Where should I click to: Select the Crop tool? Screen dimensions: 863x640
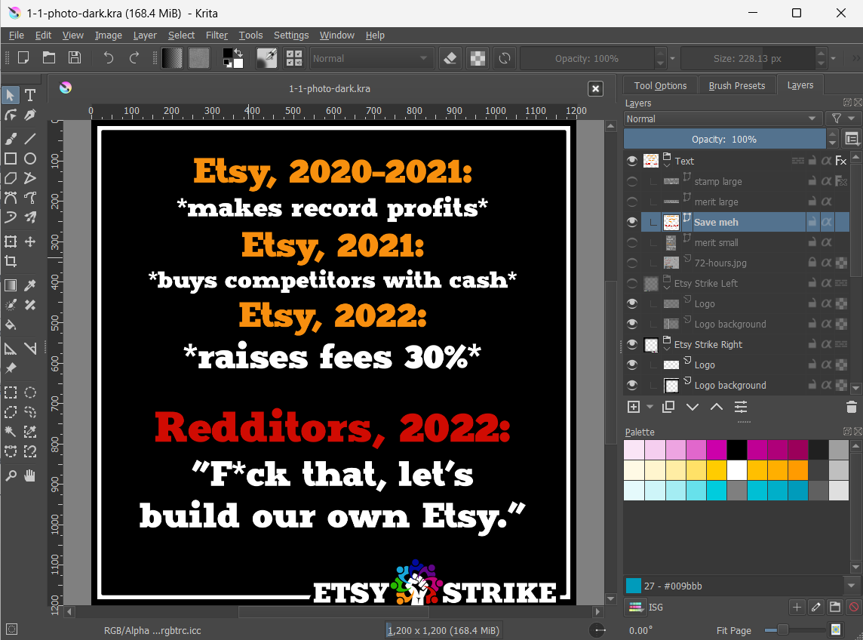(11, 261)
